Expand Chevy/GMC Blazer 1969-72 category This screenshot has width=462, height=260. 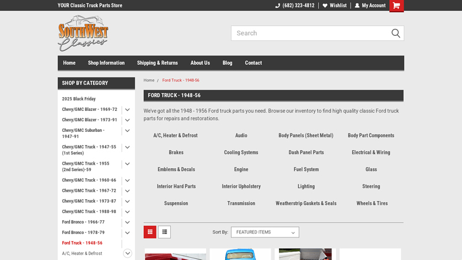pos(127,109)
